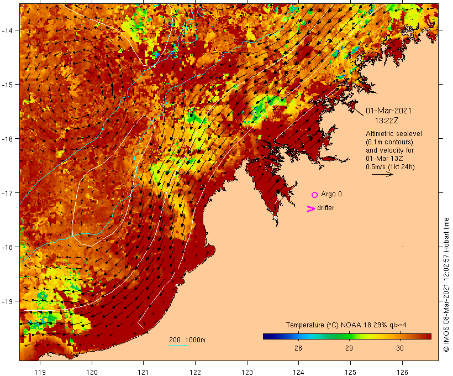Click the magenta Argo circle legend marker
Viewport: 453px width, 376px height.
(x=315, y=195)
